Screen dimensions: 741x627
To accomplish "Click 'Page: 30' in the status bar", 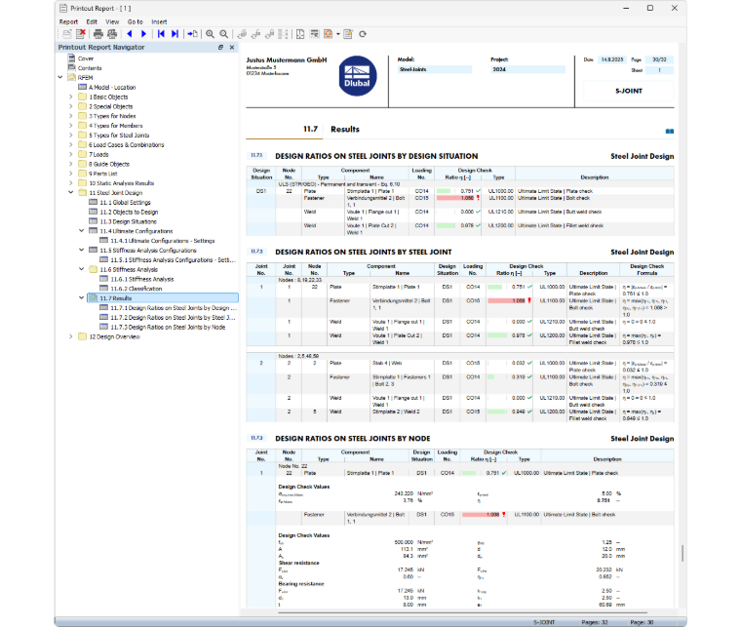I will [x=642, y=622].
